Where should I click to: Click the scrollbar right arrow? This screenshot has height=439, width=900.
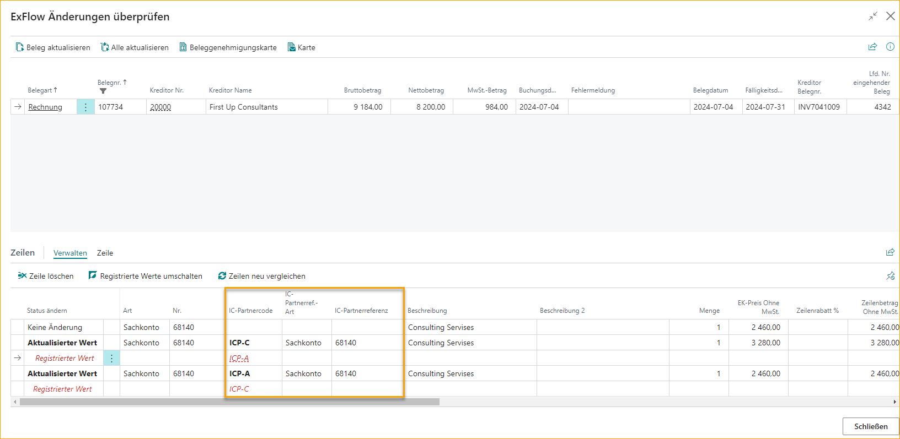(894, 402)
